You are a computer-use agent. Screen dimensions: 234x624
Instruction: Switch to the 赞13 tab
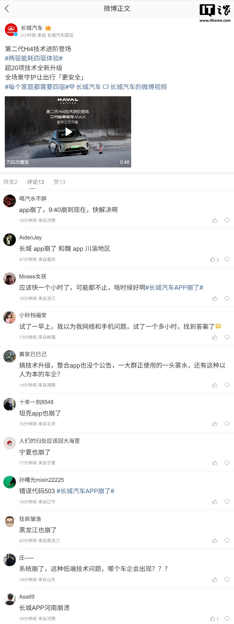coord(59,182)
